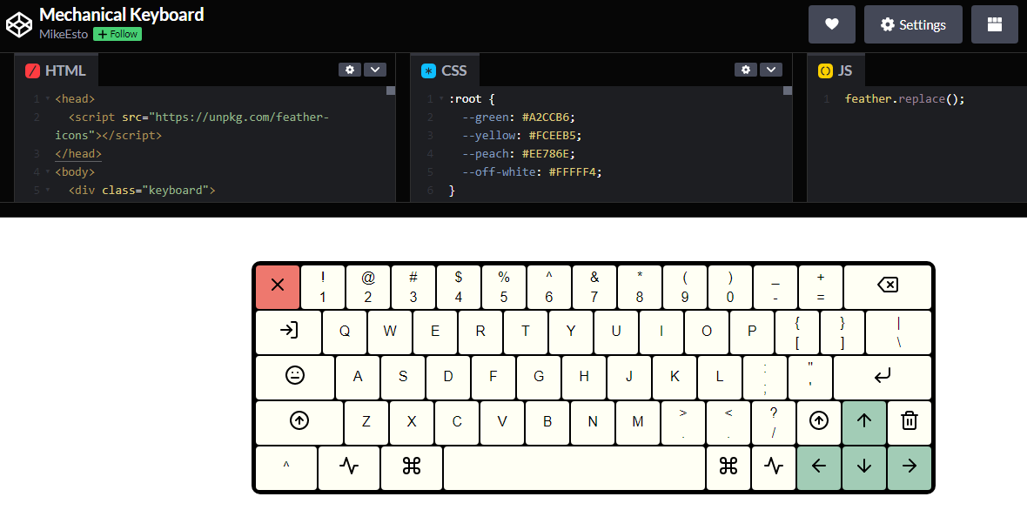Click the smiley face key
1027x510 pixels.
pyautogui.click(x=295, y=377)
